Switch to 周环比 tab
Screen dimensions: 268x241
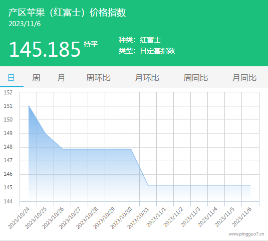pos(98,78)
